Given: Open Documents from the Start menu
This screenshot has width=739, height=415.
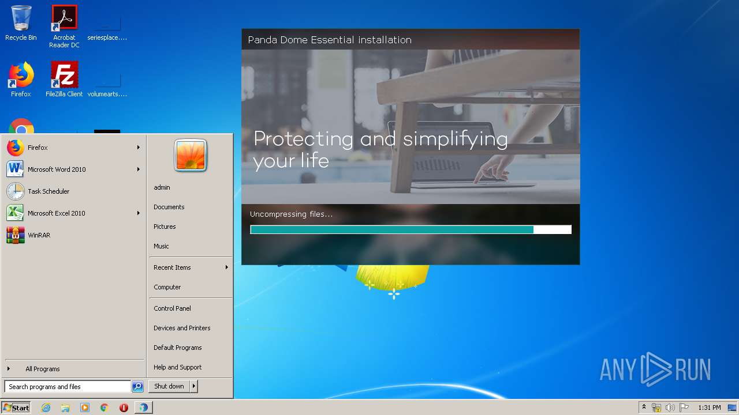Looking at the screenshot, I should click(x=169, y=207).
